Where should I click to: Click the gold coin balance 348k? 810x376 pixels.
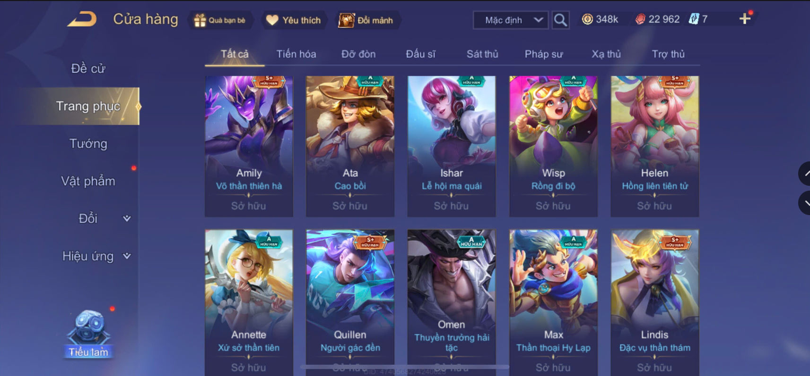point(600,19)
